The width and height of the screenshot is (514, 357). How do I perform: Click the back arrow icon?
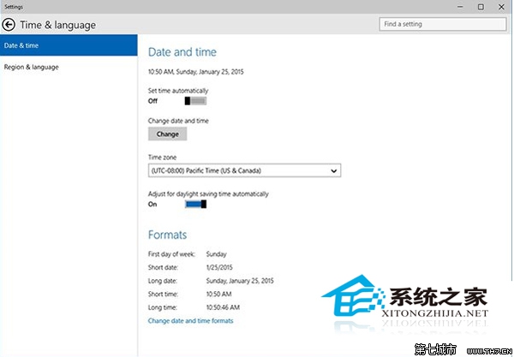pyautogui.click(x=9, y=25)
